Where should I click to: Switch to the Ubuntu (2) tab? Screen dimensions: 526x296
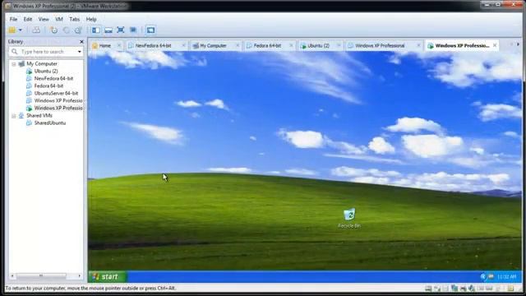[x=318, y=46]
